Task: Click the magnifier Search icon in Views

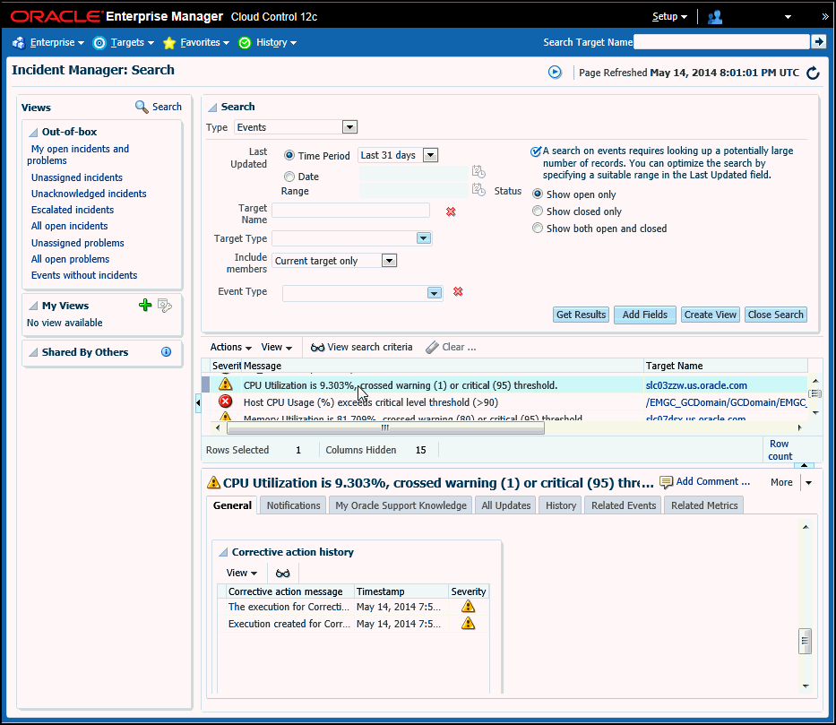Action: pyautogui.click(x=142, y=107)
